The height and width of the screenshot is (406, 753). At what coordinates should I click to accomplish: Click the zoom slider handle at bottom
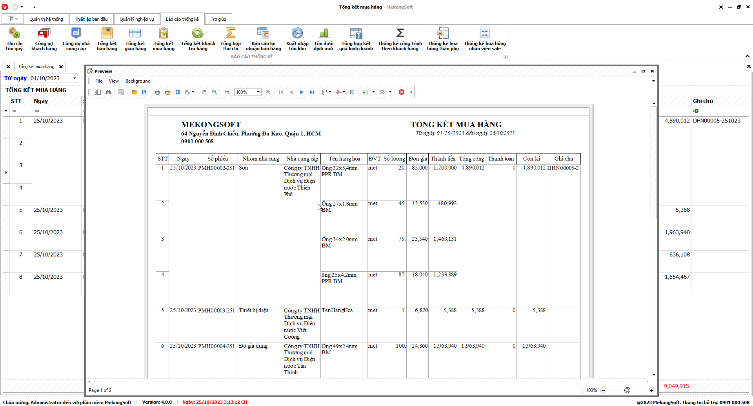tap(627, 390)
